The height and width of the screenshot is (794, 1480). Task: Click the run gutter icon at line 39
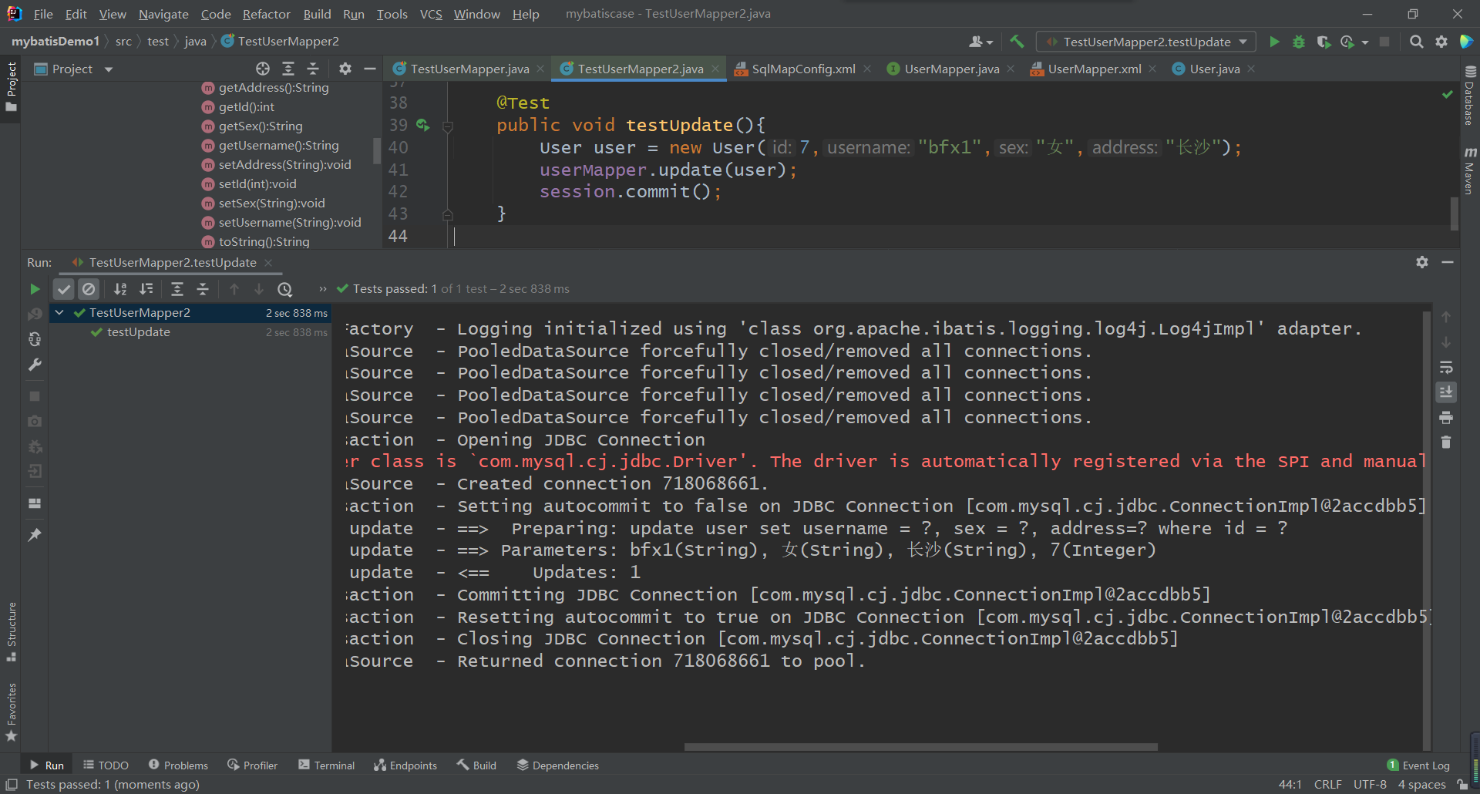[422, 125]
